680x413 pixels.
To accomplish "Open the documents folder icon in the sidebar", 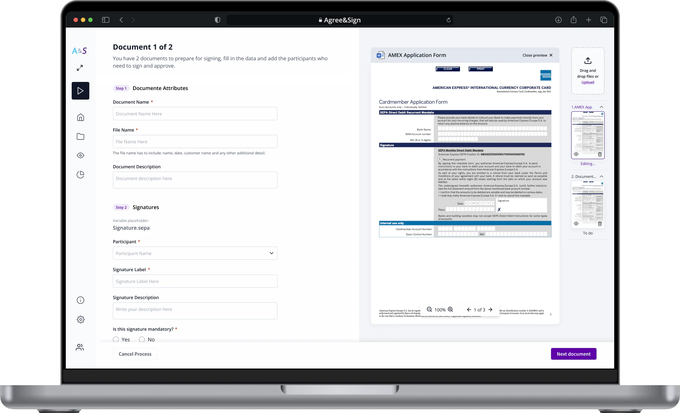I will [x=80, y=136].
